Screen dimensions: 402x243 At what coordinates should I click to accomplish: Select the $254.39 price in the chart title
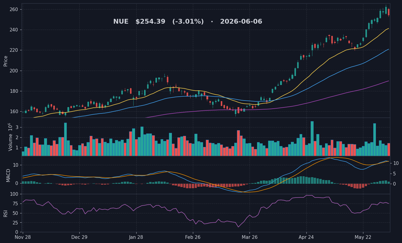coord(150,22)
